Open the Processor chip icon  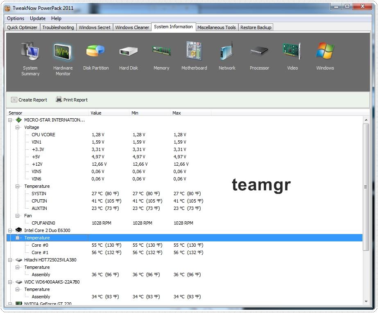point(259,51)
